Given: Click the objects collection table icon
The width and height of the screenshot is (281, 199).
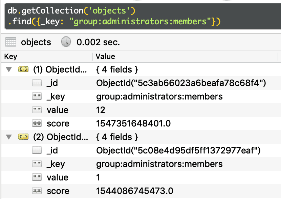Looking at the screenshot, I should (11, 42).
